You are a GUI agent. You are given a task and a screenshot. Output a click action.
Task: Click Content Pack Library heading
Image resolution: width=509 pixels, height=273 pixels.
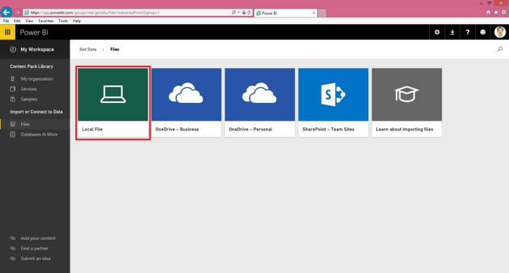pyautogui.click(x=31, y=67)
